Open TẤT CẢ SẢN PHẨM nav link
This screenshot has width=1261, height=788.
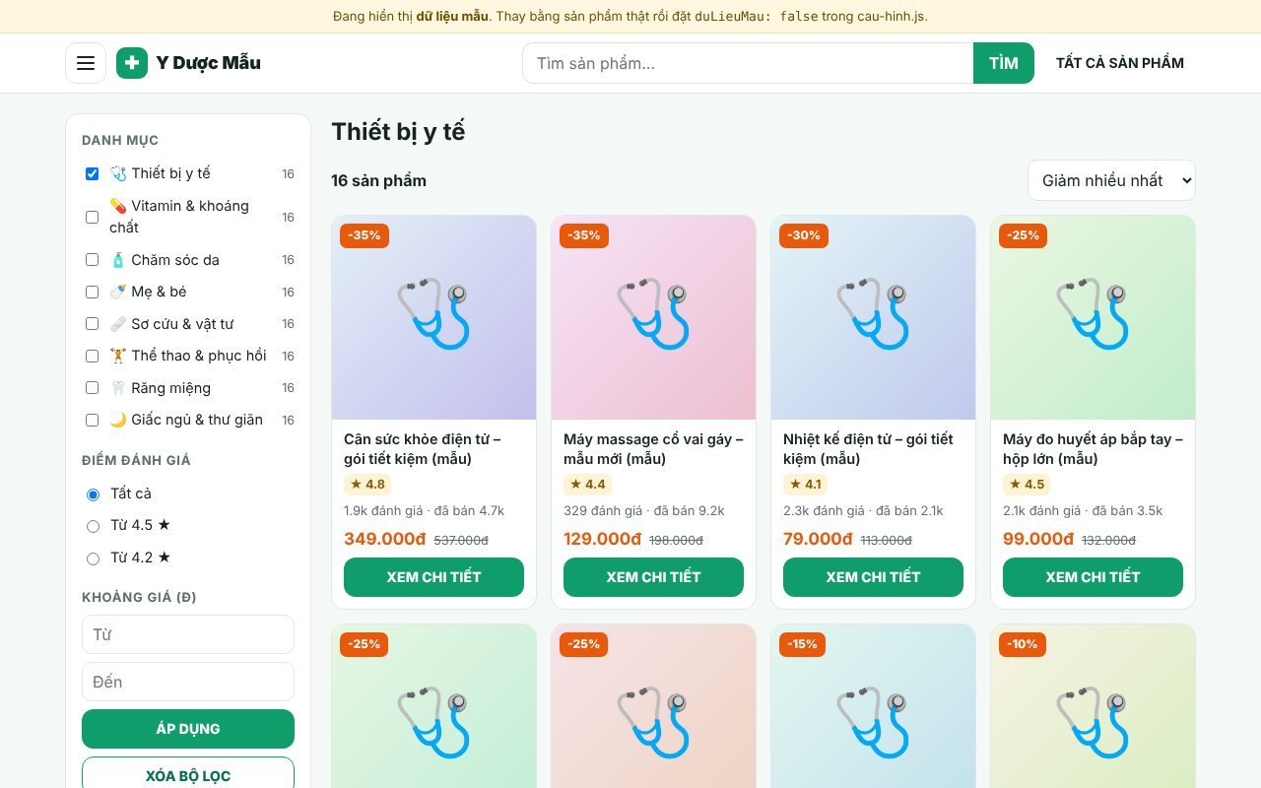(1120, 63)
